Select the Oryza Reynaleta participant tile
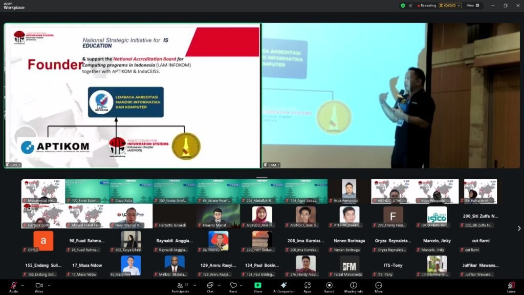 pos(393,241)
